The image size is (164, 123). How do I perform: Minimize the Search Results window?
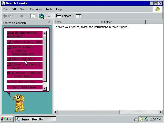pyautogui.click(x=151, y=3)
